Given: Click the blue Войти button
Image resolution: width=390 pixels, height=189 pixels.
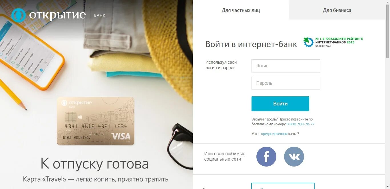Looking at the screenshot, I should (280, 104).
